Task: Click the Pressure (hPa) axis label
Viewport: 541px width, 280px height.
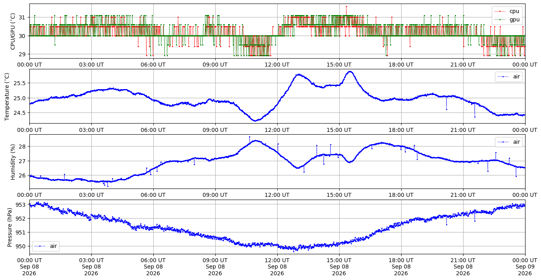Action: point(10,227)
